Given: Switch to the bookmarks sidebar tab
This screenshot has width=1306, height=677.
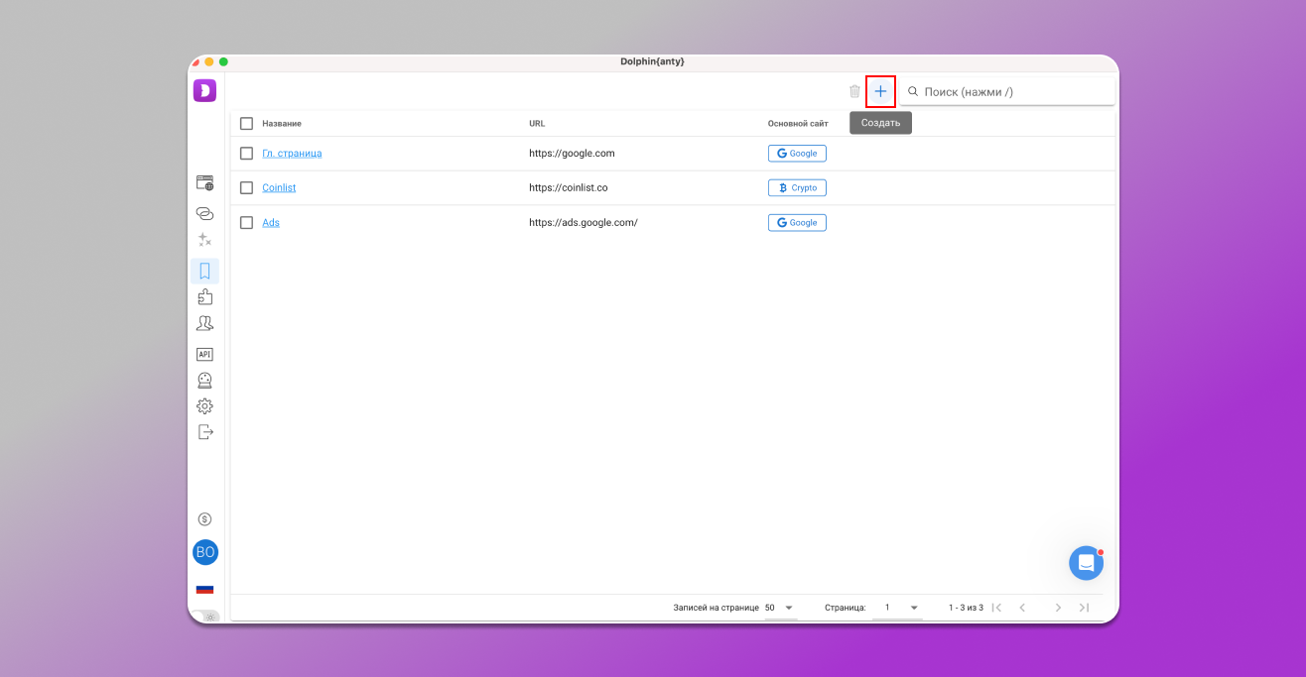Looking at the screenshot, I should tap(204, 271).
